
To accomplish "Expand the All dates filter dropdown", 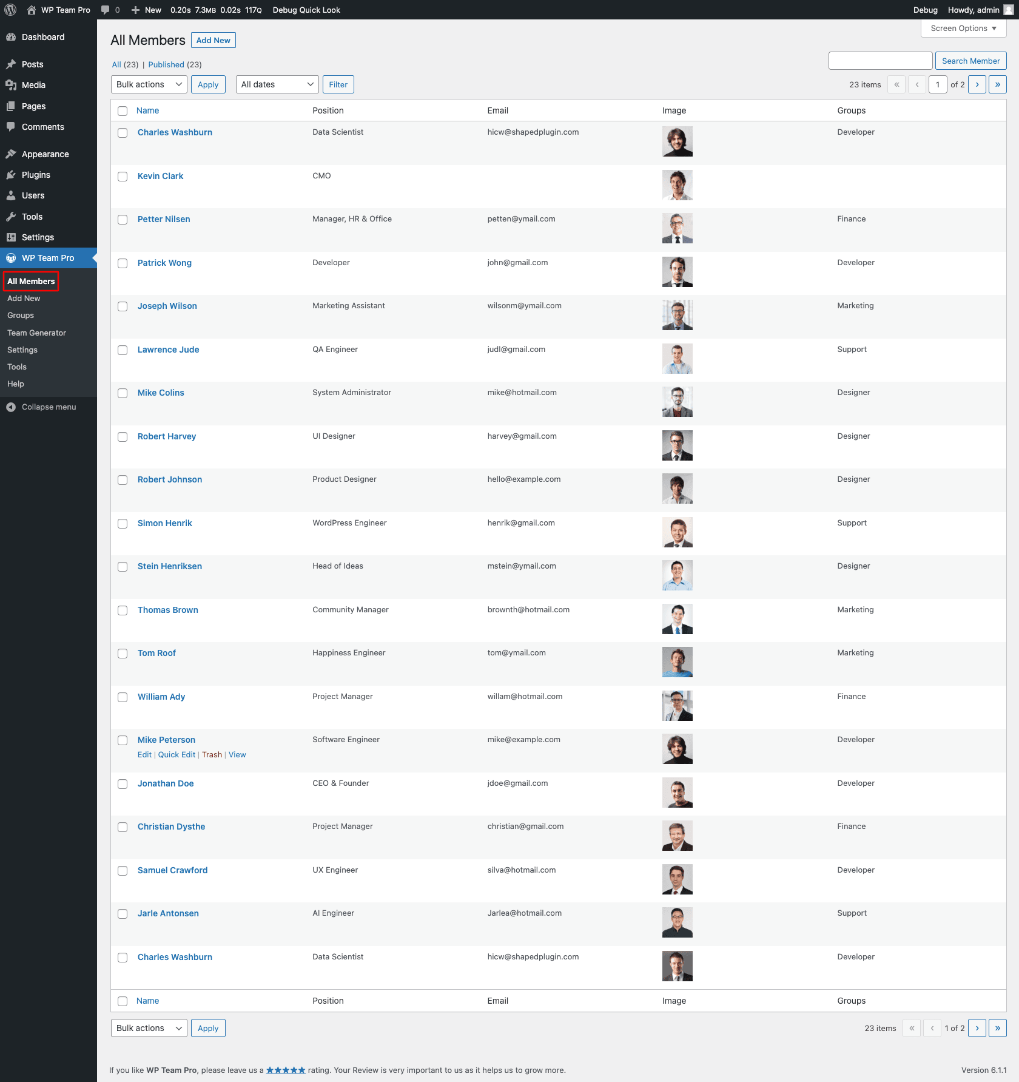I will pos(277,84).
